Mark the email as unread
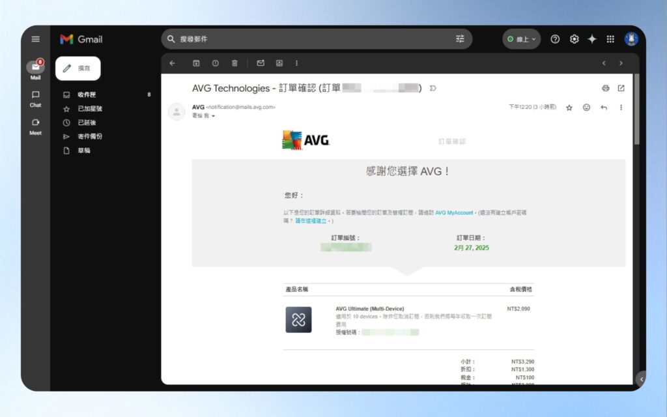 pyautogui.click(x=261, y=63)
